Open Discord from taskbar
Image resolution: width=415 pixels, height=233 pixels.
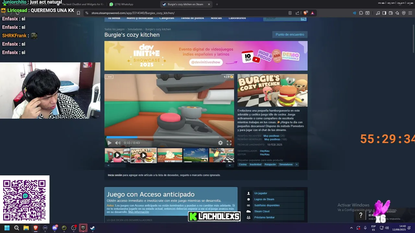tap(55, 228)
